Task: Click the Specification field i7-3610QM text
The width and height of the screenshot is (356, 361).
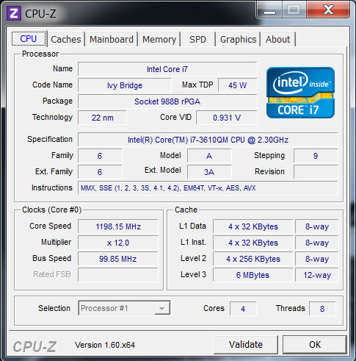Action: pos(208,140)
